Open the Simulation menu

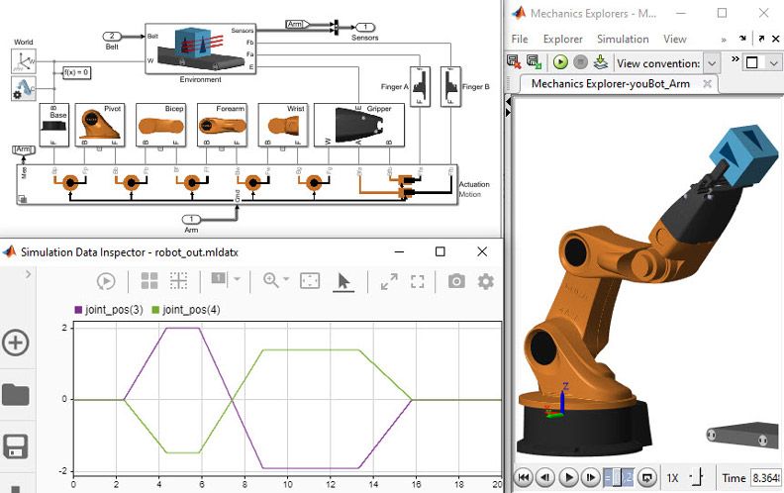[x=623, y=39]
